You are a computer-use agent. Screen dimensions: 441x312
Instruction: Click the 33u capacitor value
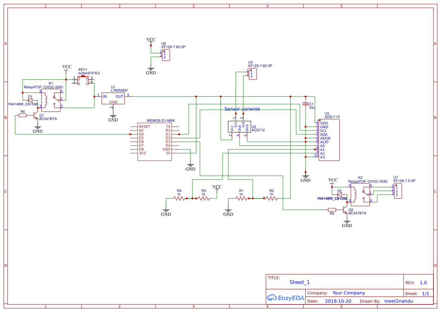click(x=312, y=108)
